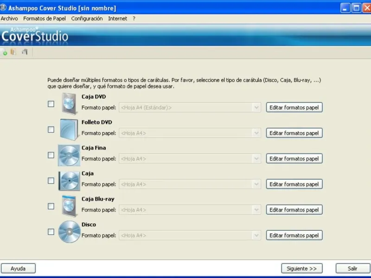371x278 pixels.
Task: Expand the Disco paper format dropdown
Action: (190, 235)
